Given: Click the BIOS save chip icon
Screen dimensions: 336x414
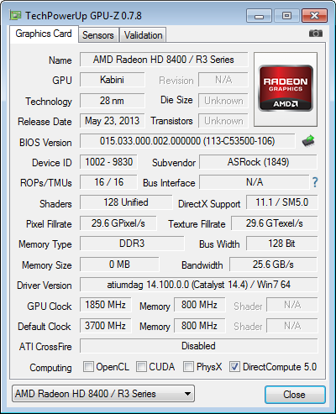Looking at the screenshot, I should (308, 141).
